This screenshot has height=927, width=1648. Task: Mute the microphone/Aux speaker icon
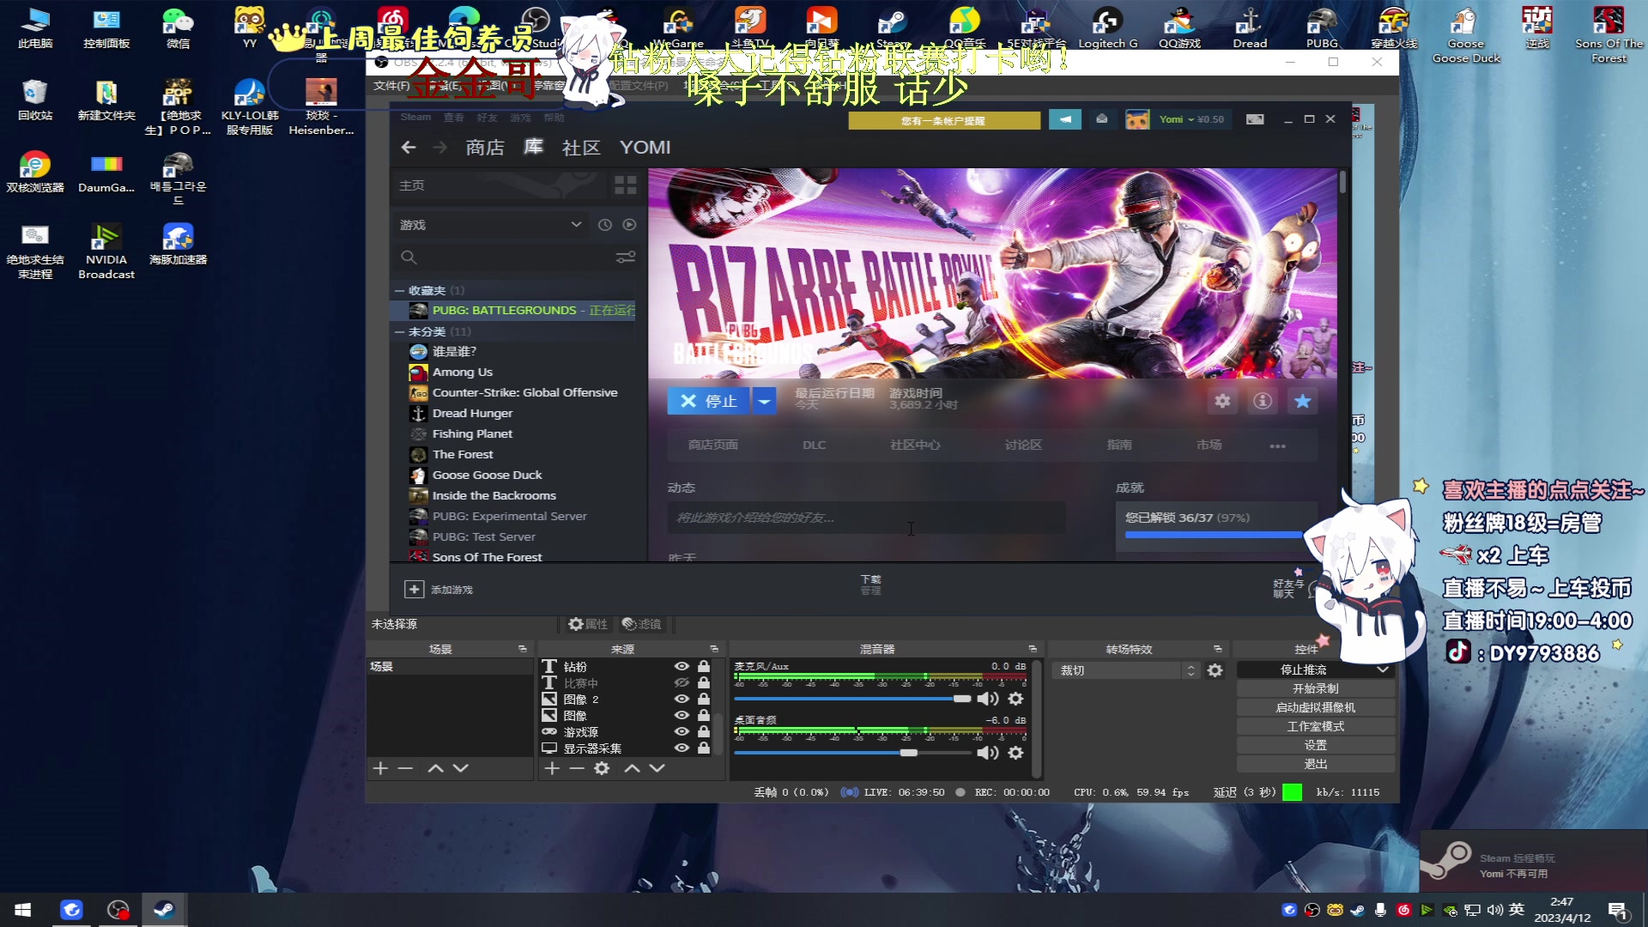point(987,699)
